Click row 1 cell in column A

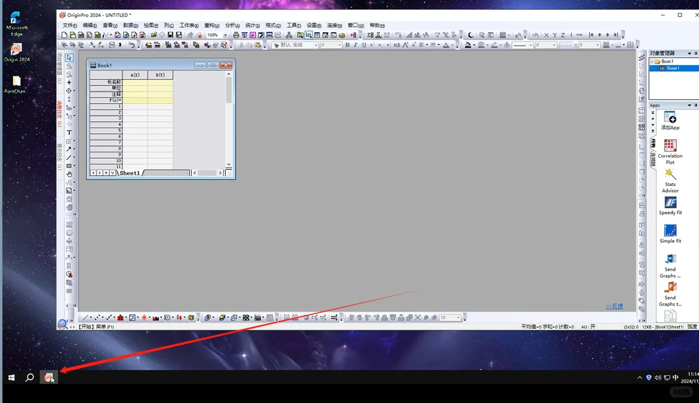coord(135,106)
